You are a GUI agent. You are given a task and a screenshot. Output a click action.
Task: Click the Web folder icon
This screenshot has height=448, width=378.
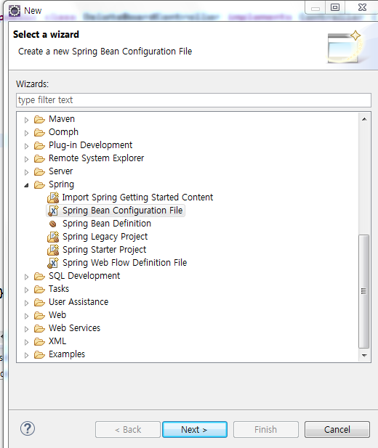point(39,315)
